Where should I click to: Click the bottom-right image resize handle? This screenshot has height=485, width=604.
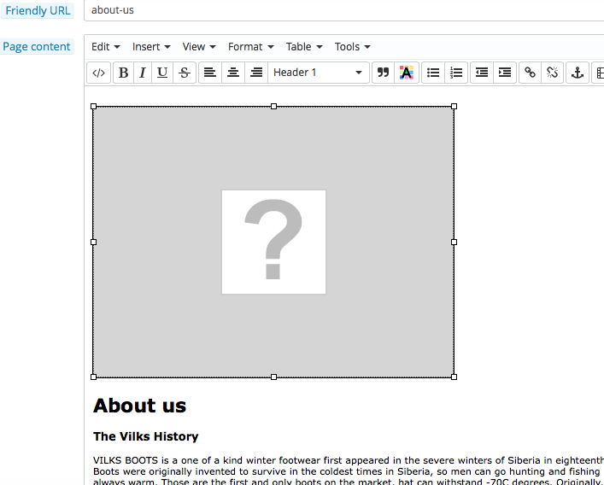[x=454, y=377]
